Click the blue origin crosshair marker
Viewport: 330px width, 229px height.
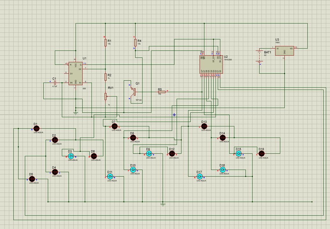tap(174, 115)
